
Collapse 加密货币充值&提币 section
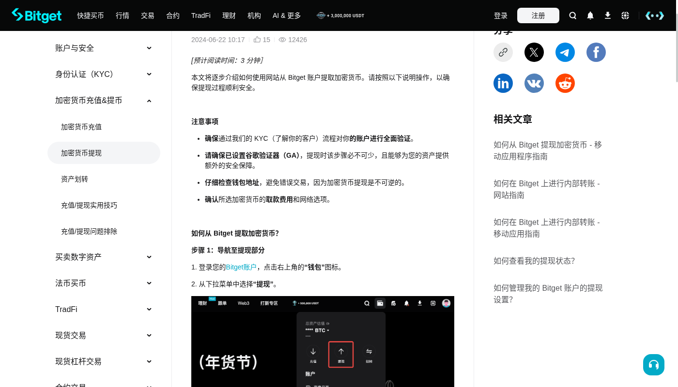pos(104,100)
